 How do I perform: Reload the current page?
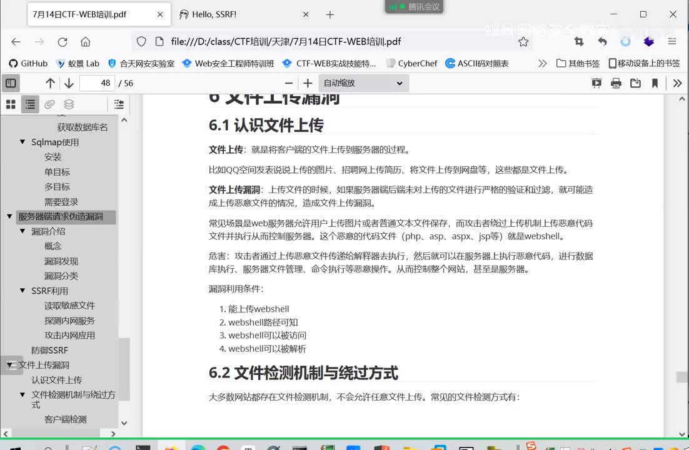[x=63, y=42]
